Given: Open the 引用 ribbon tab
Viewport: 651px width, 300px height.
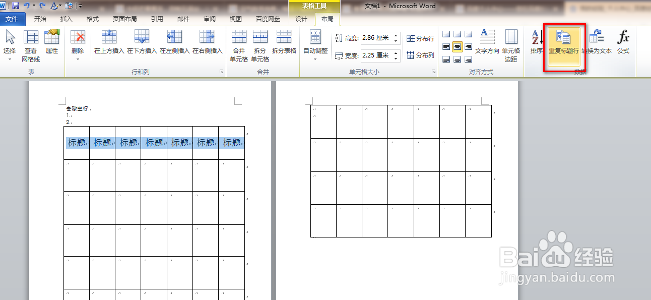Looking at the screenshot, I should point(157,19).
